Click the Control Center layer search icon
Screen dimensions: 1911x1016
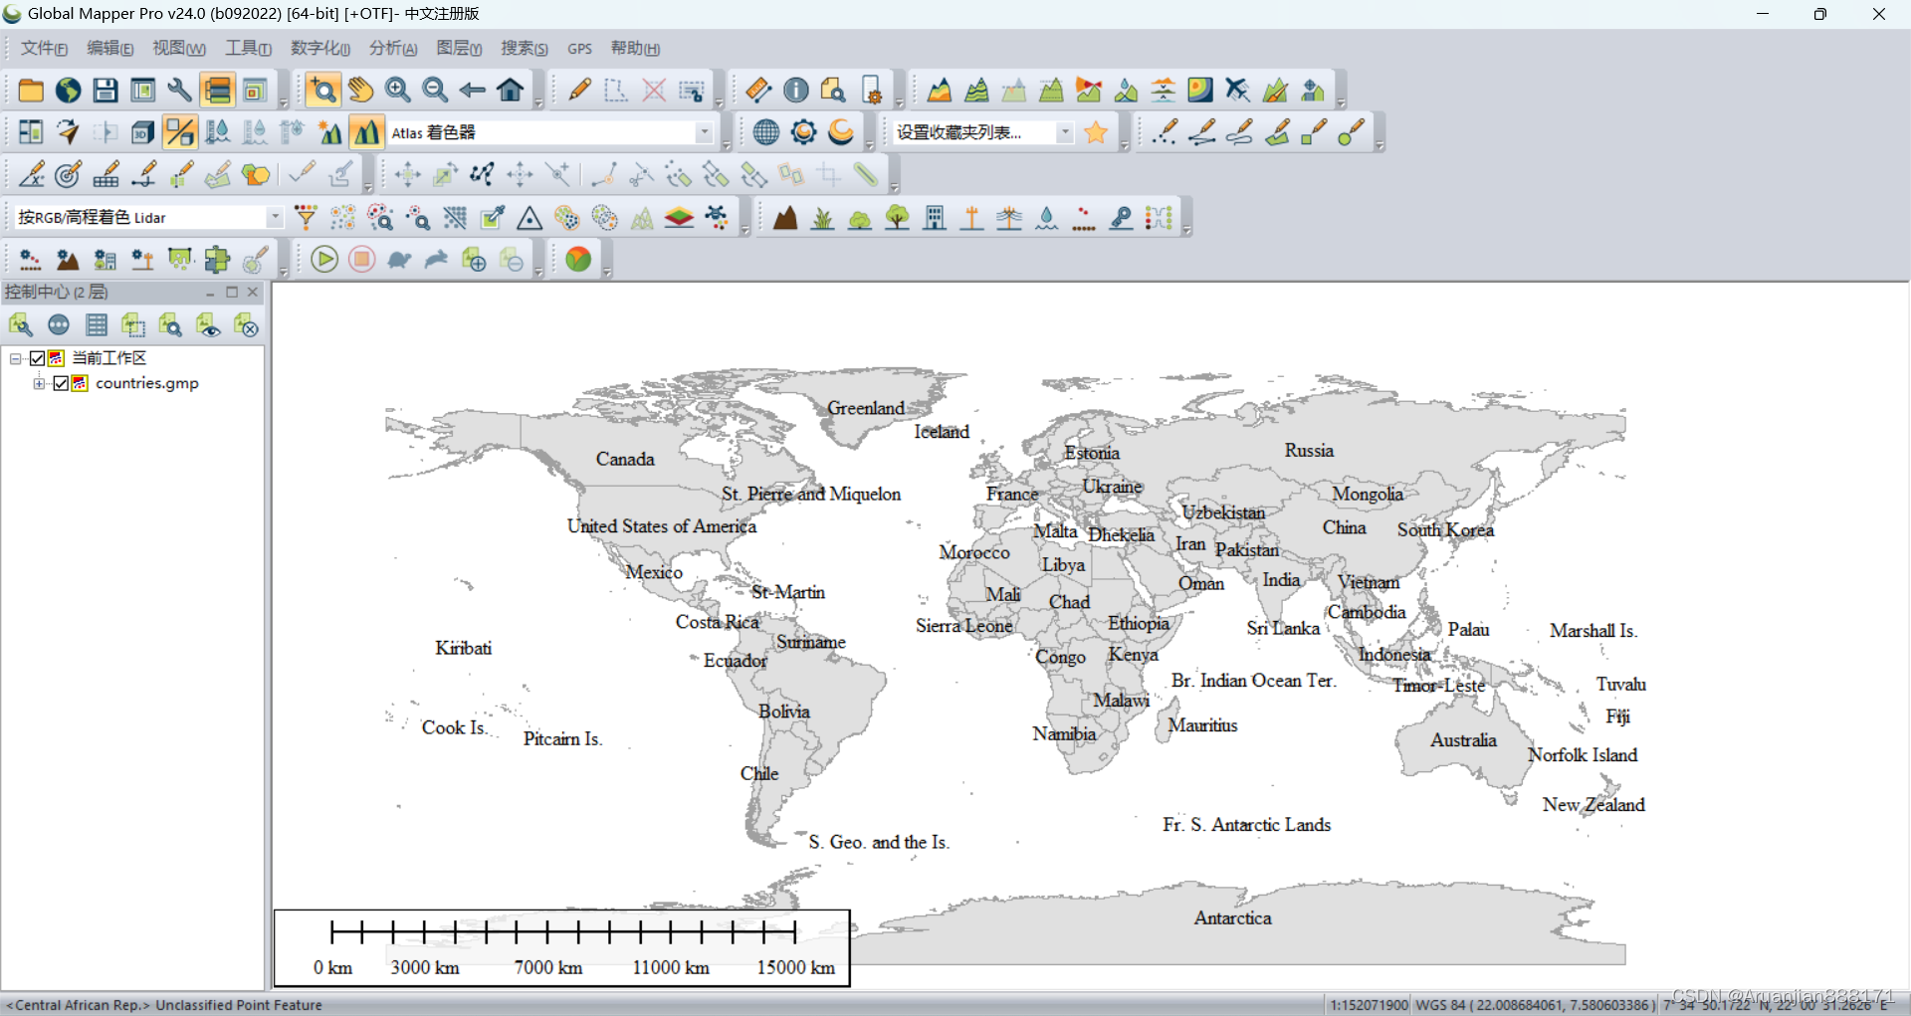170,324
